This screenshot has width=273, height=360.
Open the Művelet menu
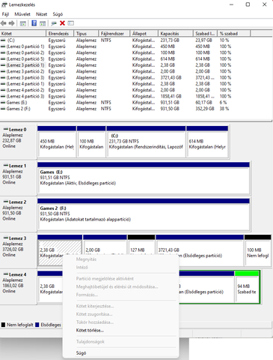tap(22, 14)
